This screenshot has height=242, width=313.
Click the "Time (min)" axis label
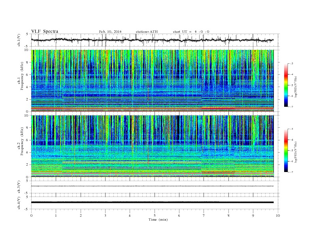pos(158,219)
